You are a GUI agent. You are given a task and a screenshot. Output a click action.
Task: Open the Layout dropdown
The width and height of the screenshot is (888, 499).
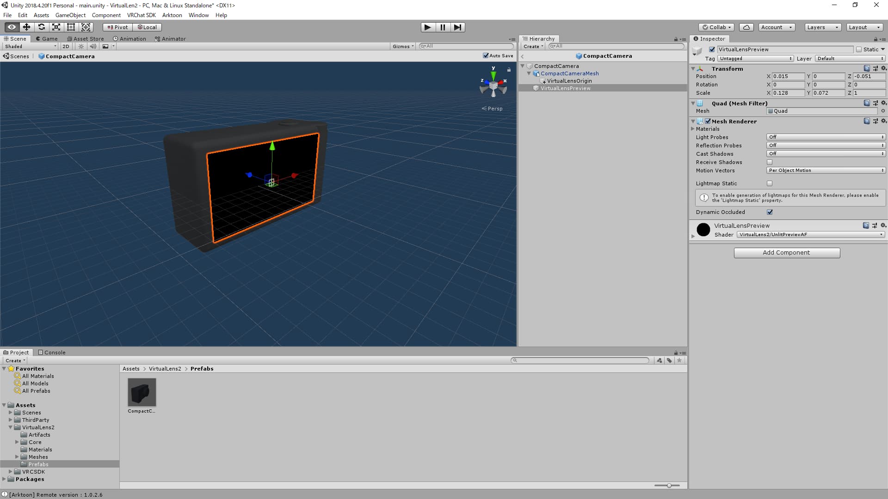(x=864, y=27)
